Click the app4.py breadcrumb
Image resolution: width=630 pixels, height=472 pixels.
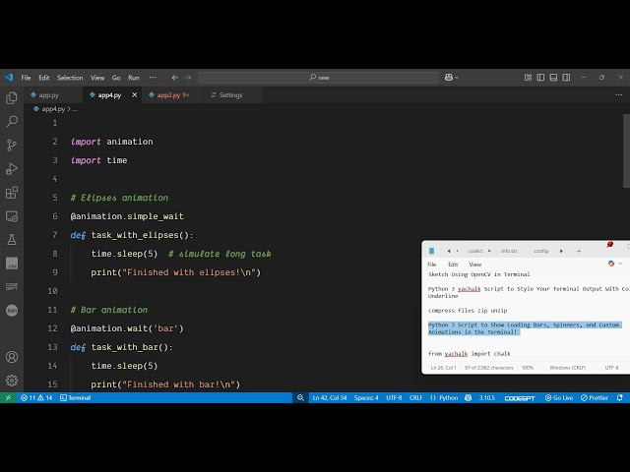(x=53, y=109)
